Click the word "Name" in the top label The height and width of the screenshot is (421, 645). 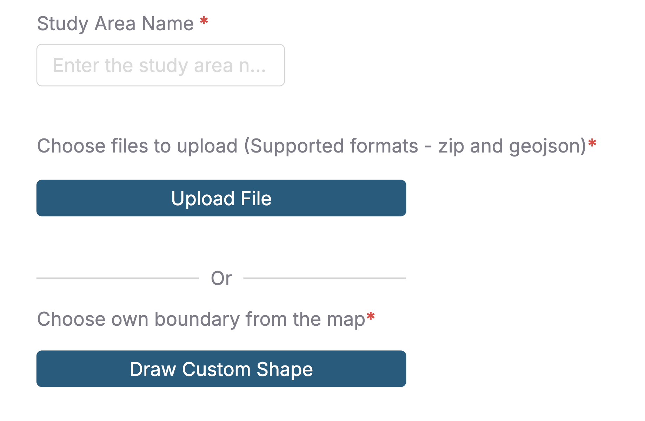coord(168,24)
